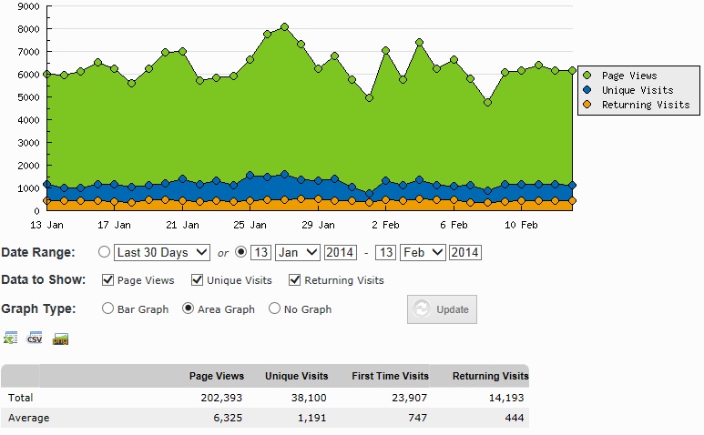Click the end year 2014 field

[464, 252]
